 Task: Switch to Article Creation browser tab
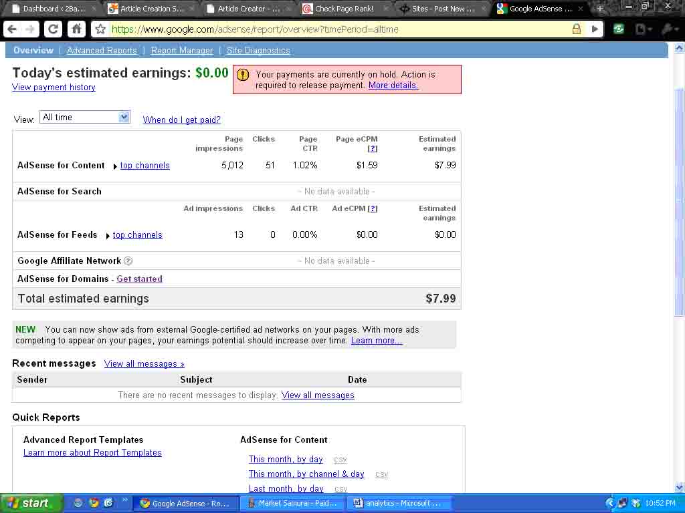(151, 8)
